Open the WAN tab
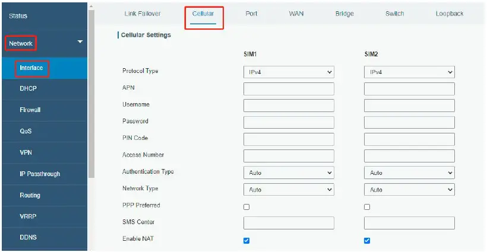Screen dimensions: 487x252 click(296, 14)
